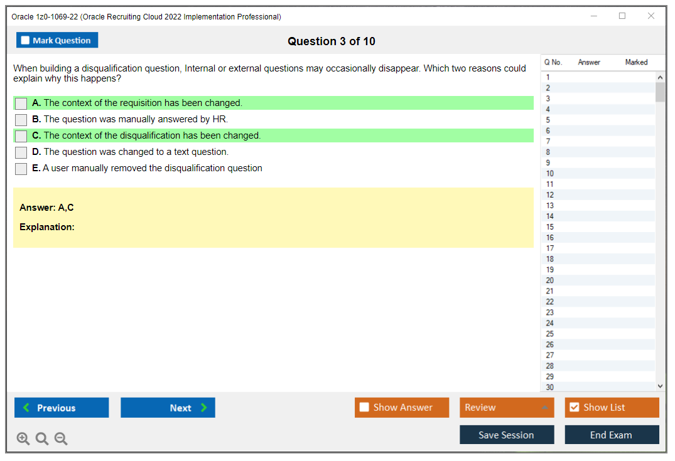Click the Marked column header
Image resolution: width=675 pixels, height=461 pixels.
[636, 62]
